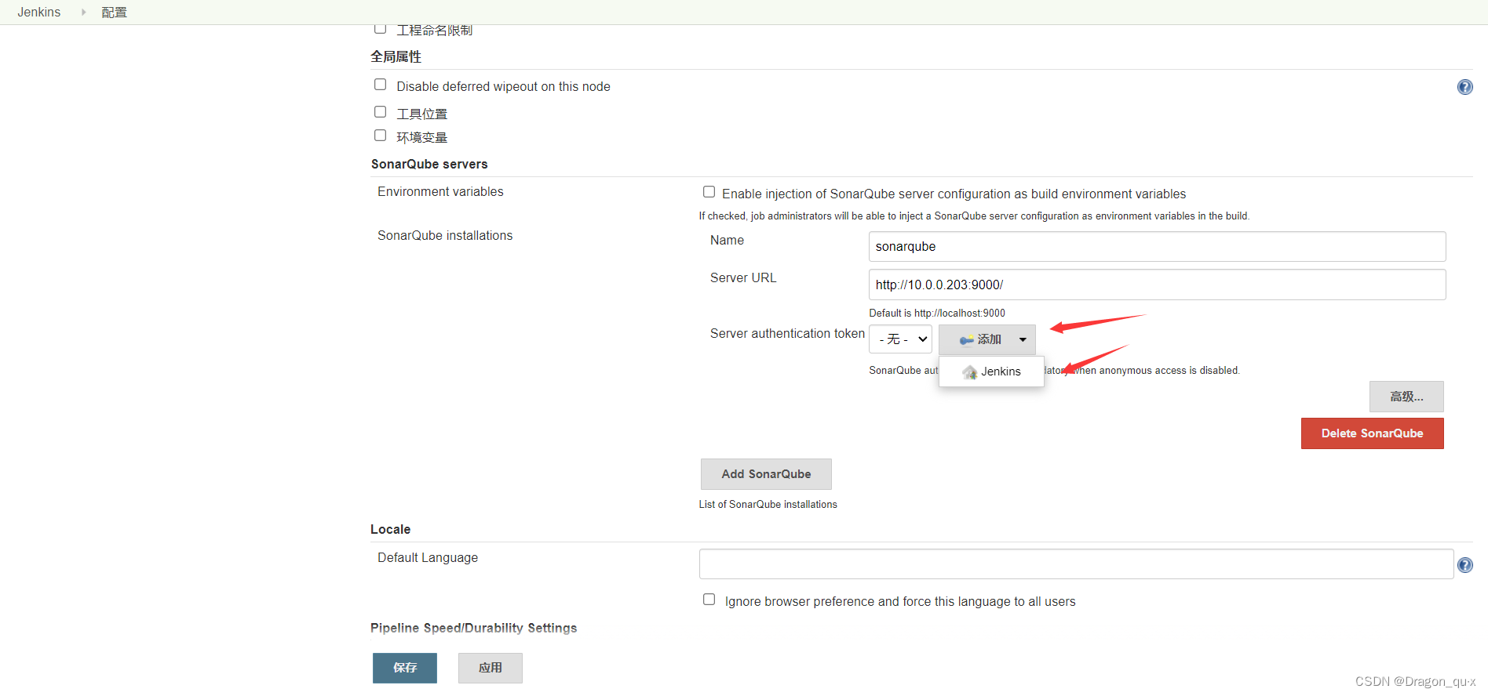Apply settings with 应用 button

coord(491,668)
